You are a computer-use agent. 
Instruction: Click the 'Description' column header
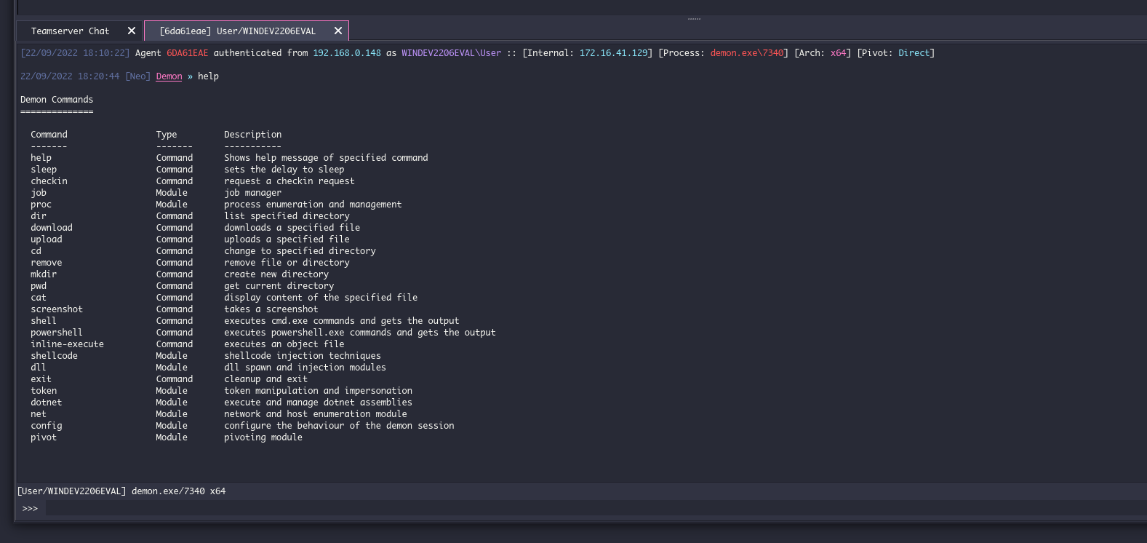(x=252, y=134)
